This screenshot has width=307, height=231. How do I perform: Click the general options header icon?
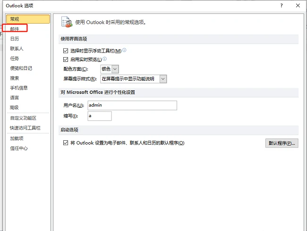67,22
